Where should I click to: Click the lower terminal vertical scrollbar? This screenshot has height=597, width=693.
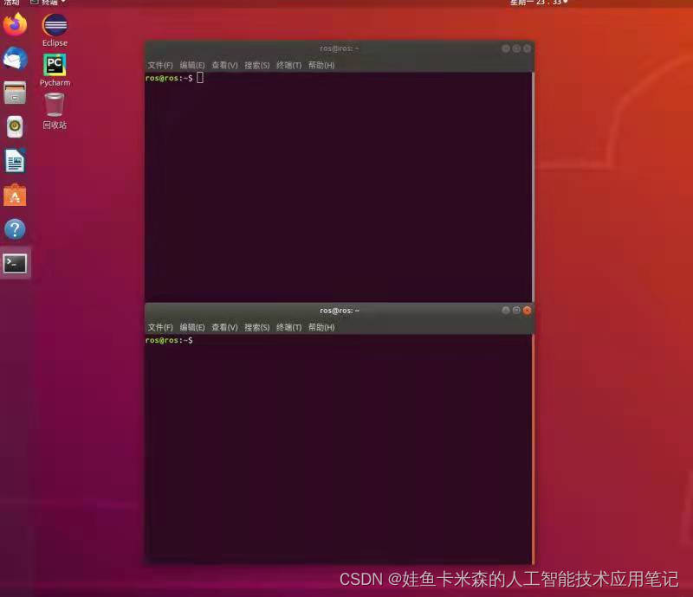pyautogui.click(x=533, y=449)
